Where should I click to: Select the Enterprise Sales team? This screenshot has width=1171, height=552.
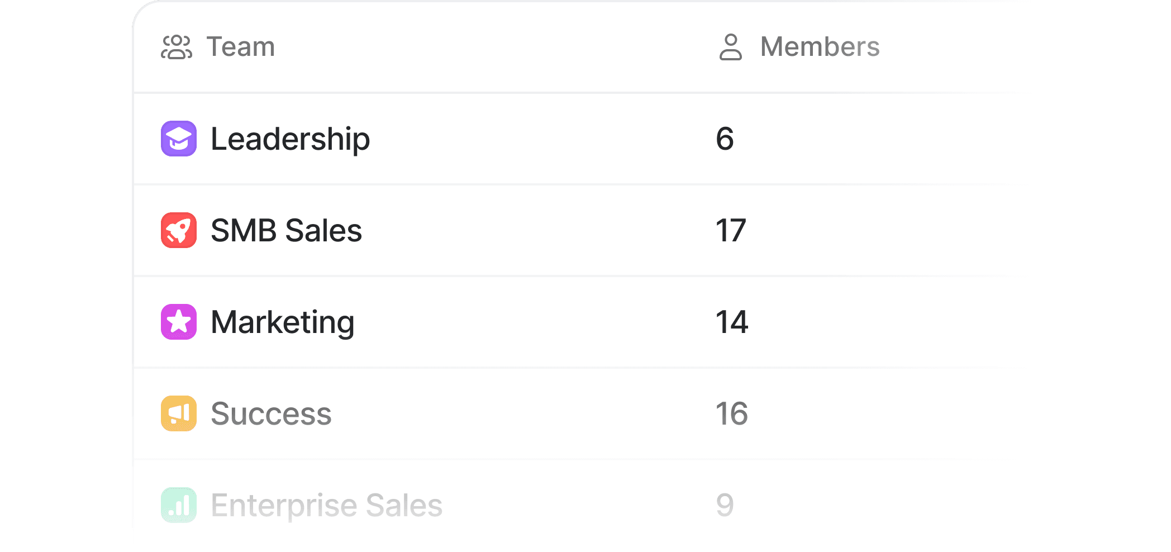[x=326, y=505]
